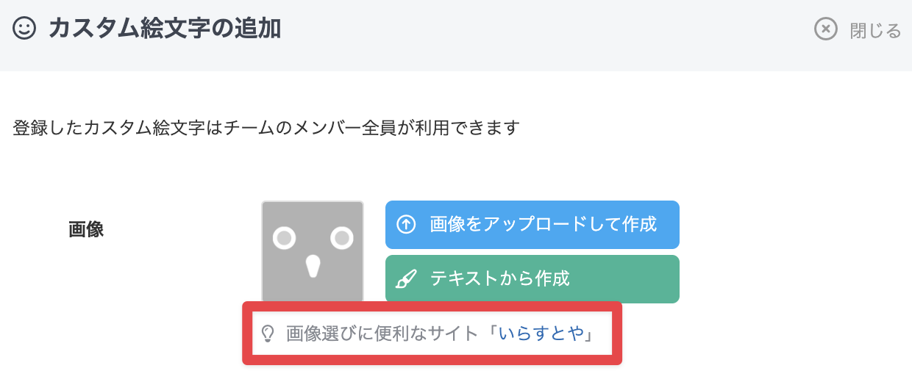
Task: Click the left eye of placeholder face
Action: tap(284, 238)
